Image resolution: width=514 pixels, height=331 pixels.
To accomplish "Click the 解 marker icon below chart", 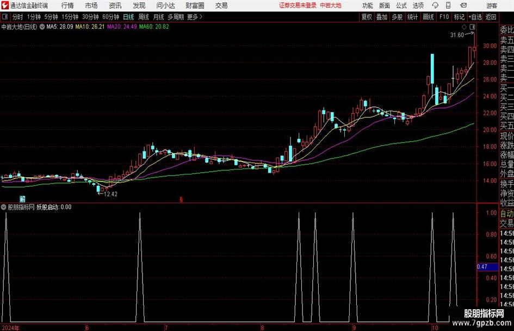I will coord(22,199).
